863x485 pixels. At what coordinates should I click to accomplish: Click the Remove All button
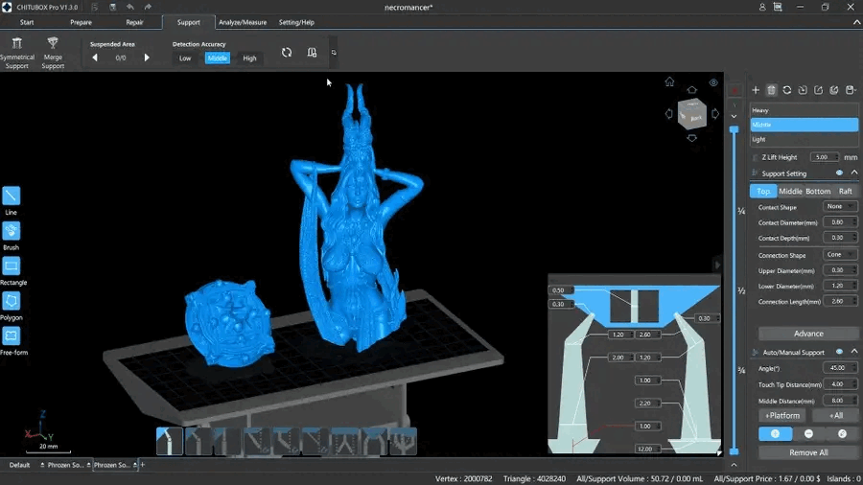tap(808, 452)
